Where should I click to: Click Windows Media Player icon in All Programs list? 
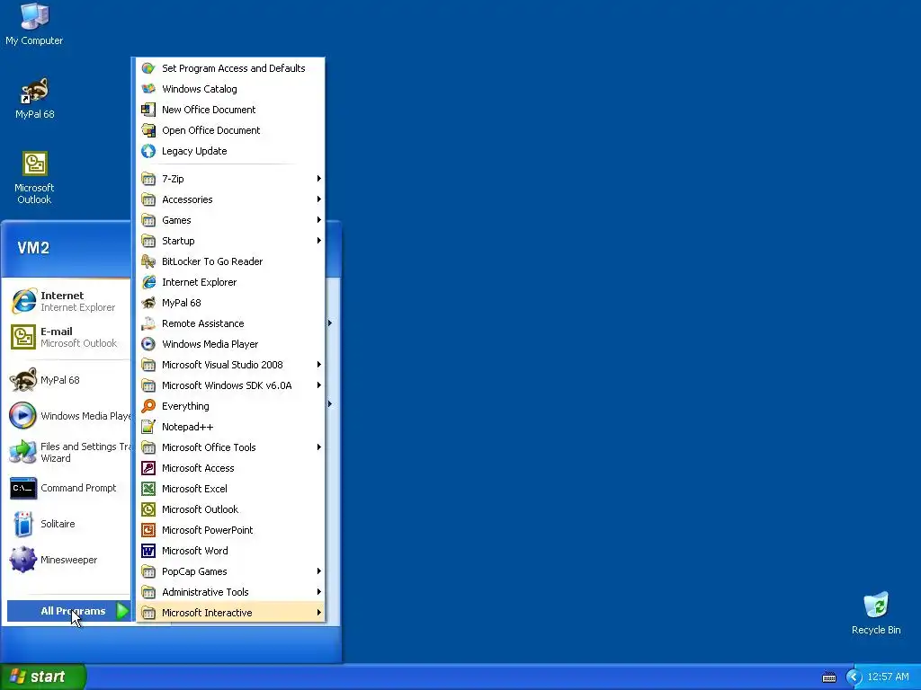148,344
